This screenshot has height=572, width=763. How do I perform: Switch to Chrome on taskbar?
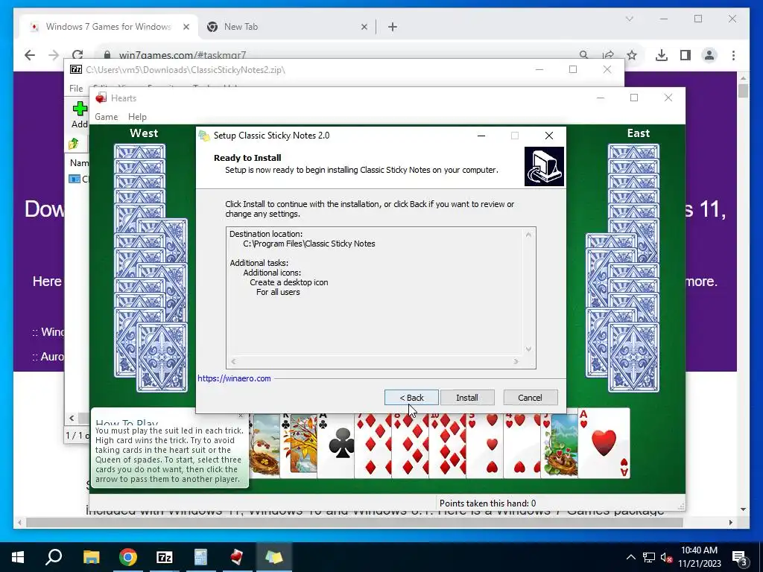128,557
